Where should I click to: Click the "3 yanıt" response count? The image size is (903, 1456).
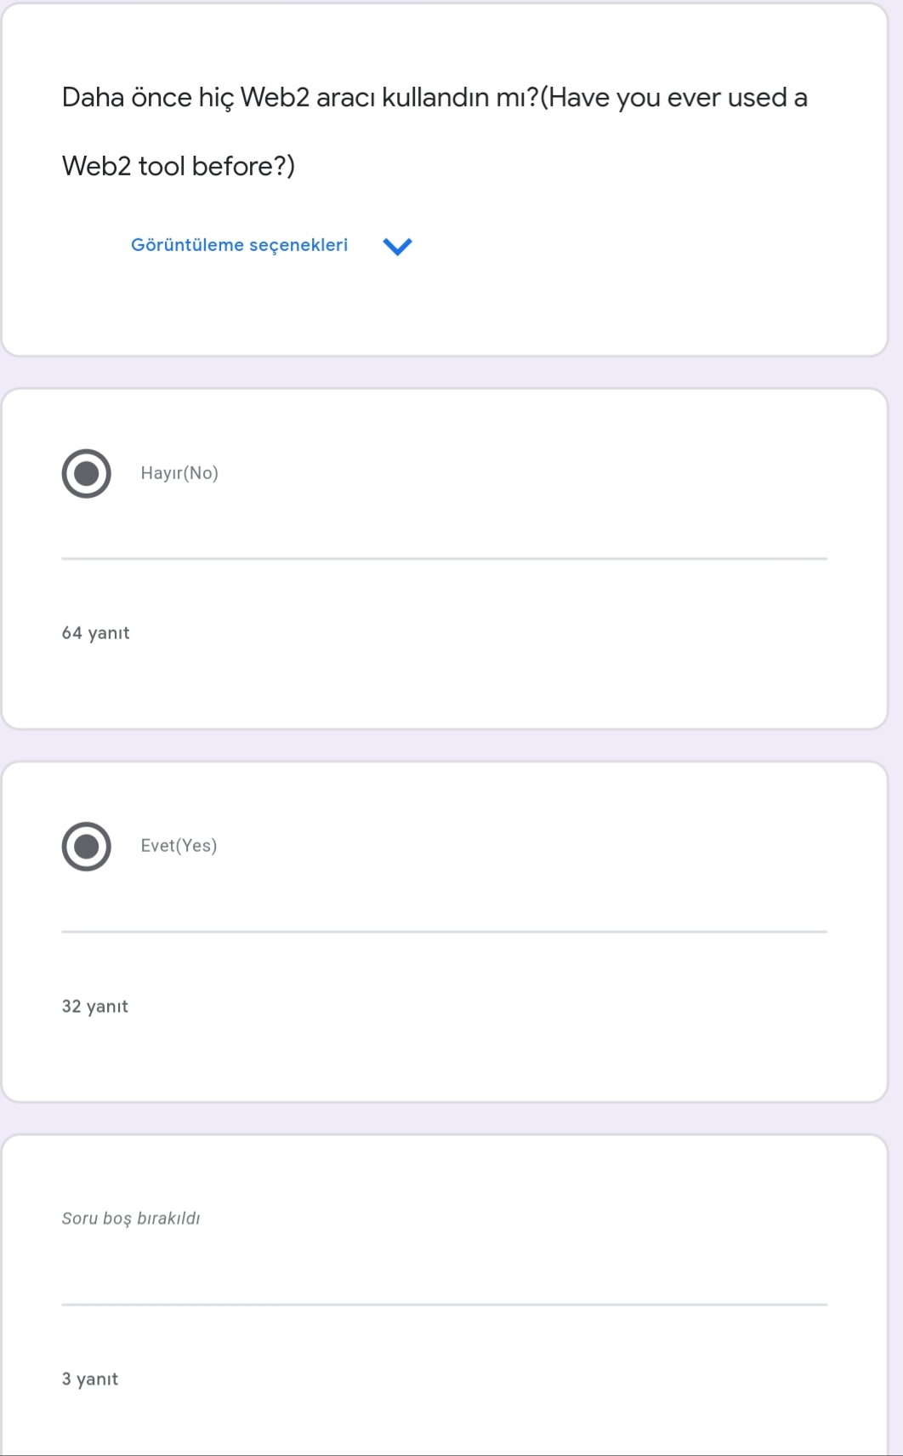(x=89, y=1379)
